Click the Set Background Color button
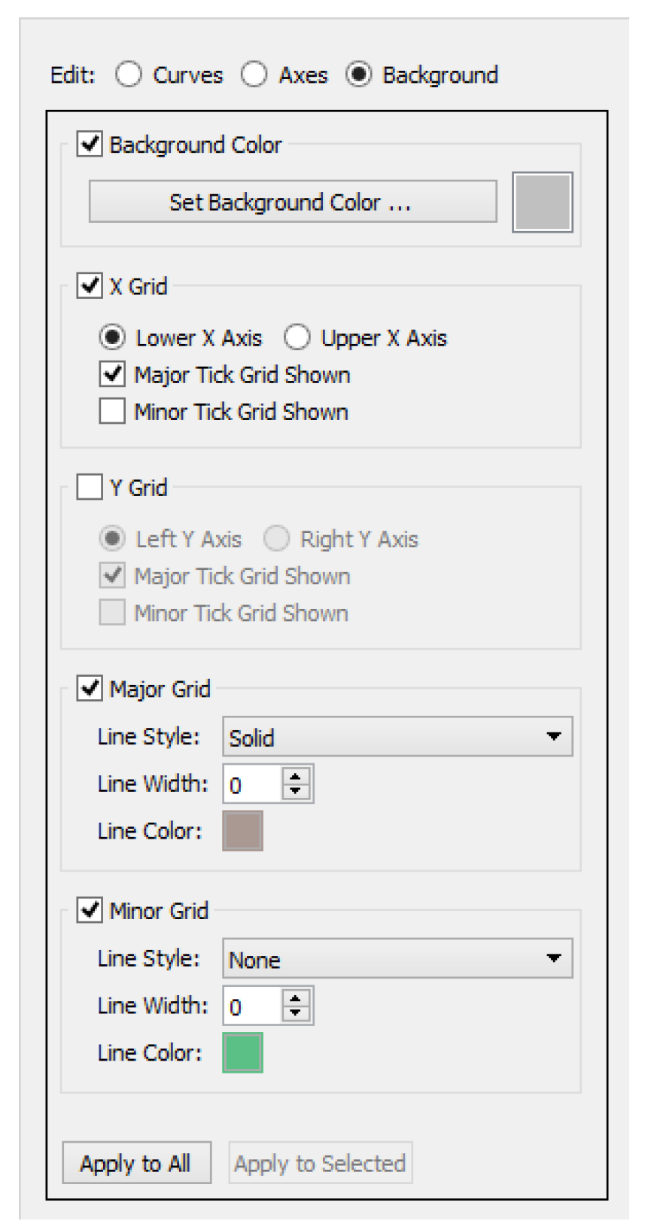645x1227 pixels. (292, 202)
